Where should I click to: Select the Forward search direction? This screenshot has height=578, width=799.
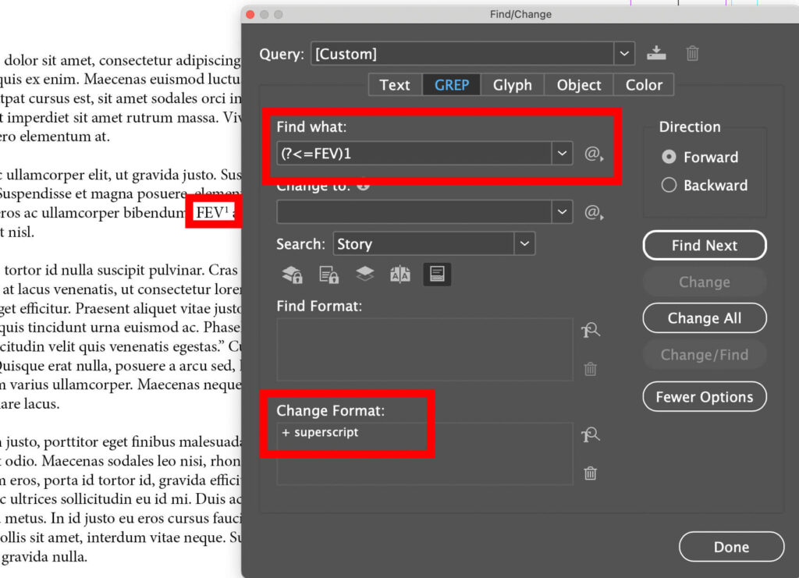pos(669,157)
